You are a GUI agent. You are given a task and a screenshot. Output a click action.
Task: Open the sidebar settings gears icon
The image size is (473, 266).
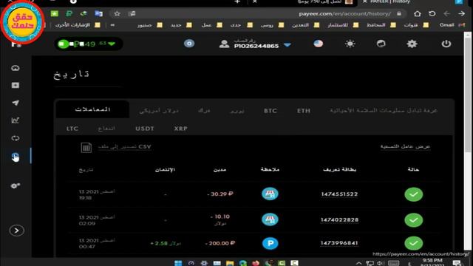16,185
